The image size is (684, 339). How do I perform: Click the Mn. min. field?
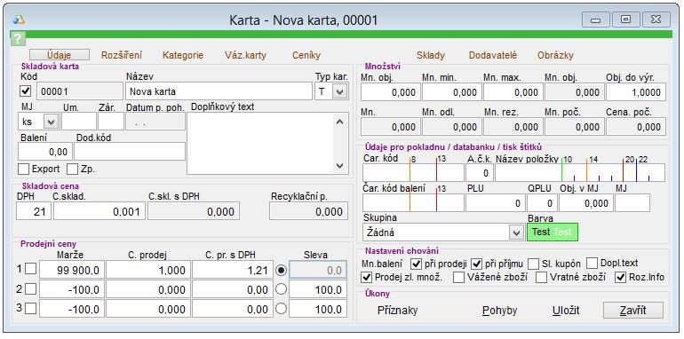point(452,92)
